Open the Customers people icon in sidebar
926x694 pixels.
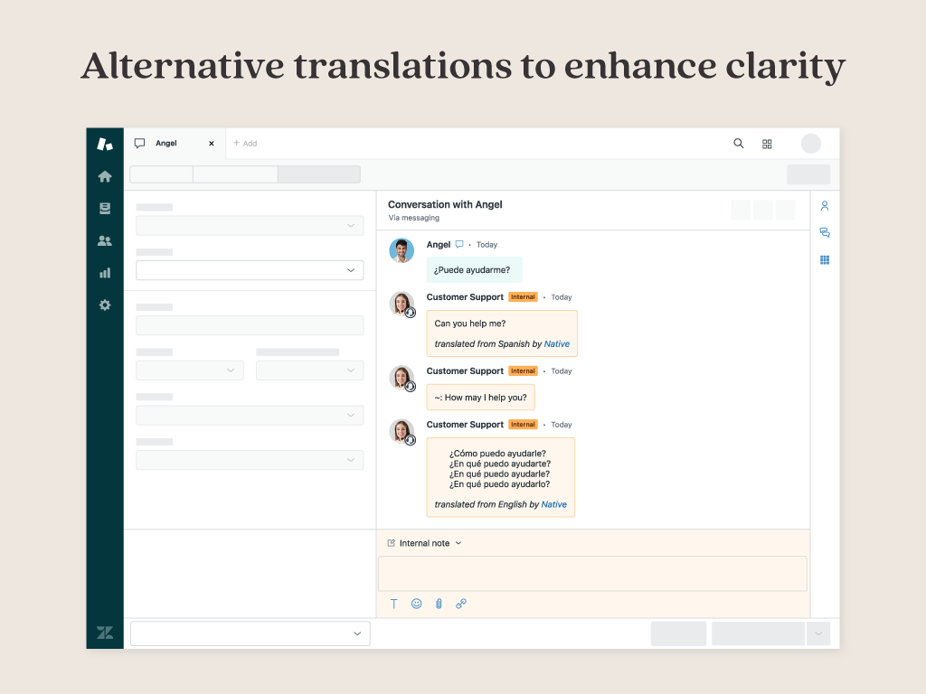click(x=105, y=241)
